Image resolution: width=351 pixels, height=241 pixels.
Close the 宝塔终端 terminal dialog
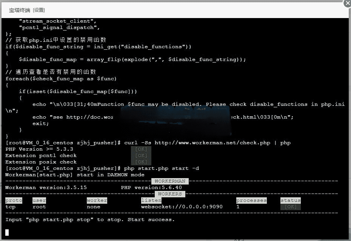point(348,3)
